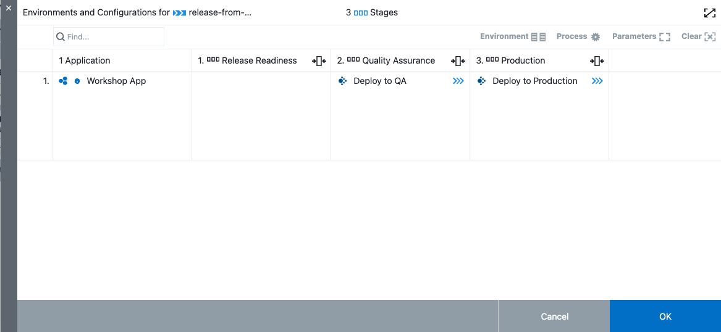Confirm with the OK button
The image size is (721, 332).
pos(665,317)
